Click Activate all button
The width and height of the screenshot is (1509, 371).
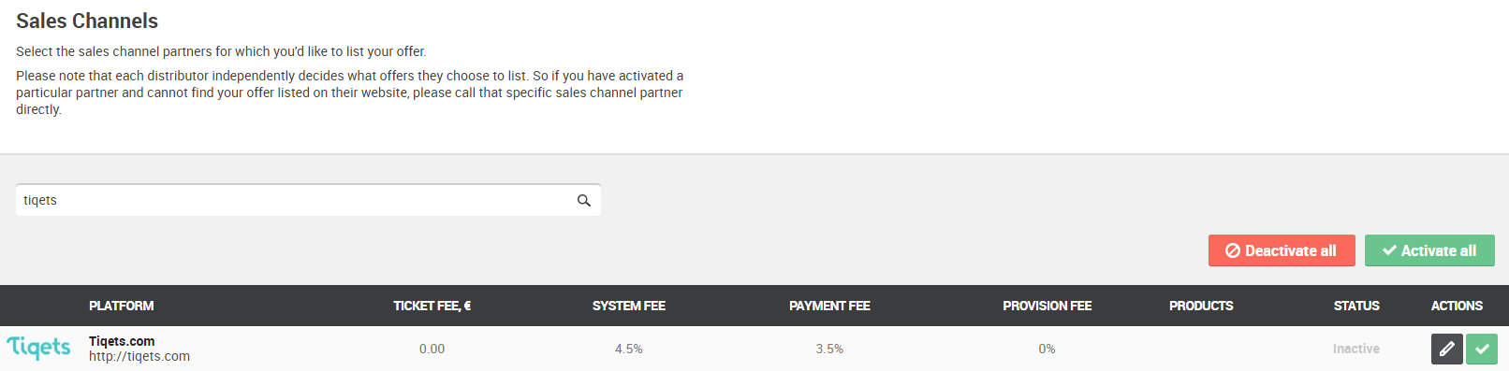[1429, 250]
